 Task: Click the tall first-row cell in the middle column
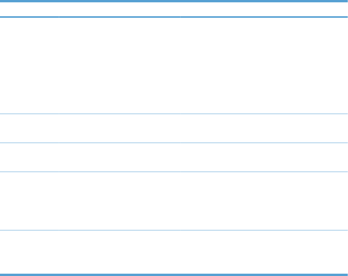[119, 66]
